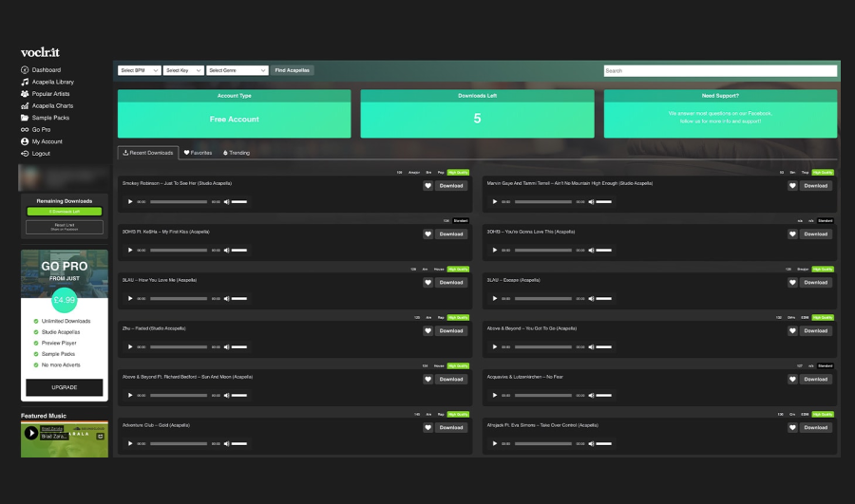Mute the Smokey Robinson track player

pyautogui.click(x=227, y=201)
